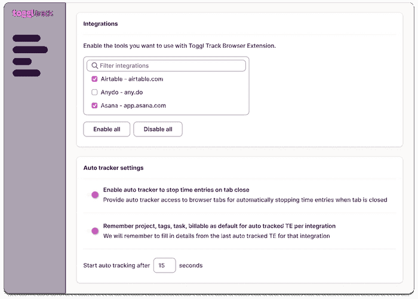Screen dimensions: 418x299
Task: Click the Disable all button
Action: click(158, 129)
